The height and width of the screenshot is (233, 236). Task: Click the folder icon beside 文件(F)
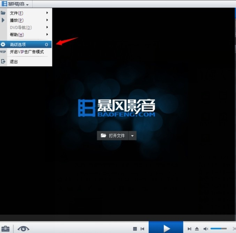[x=3, y=13]
